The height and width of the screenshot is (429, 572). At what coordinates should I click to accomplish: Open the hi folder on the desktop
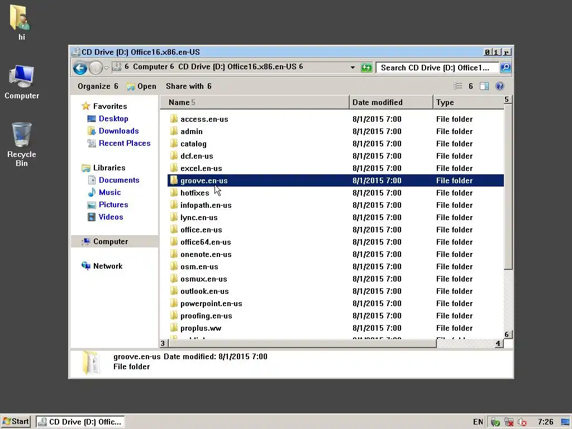click(21, 22)
